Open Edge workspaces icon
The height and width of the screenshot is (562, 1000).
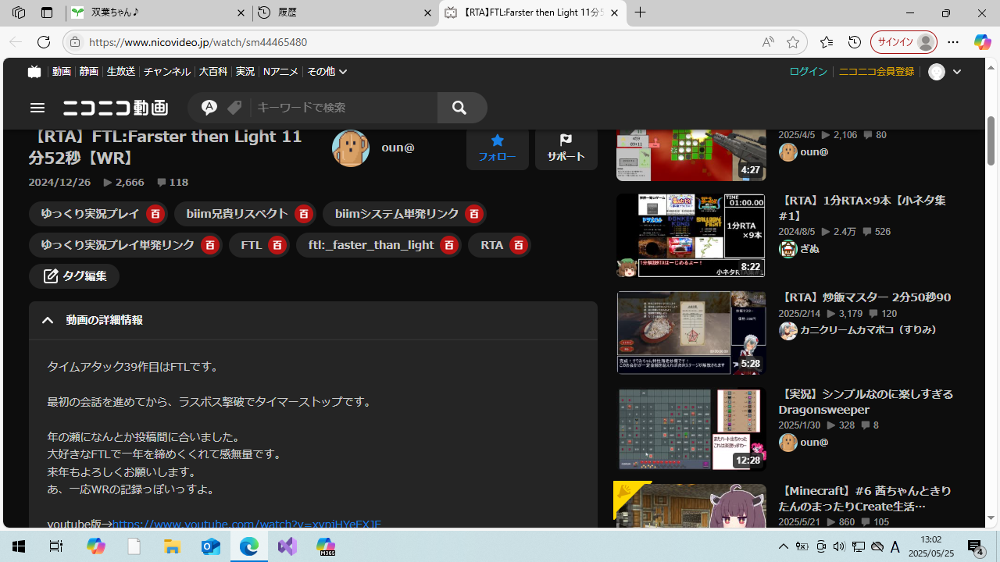(x=19, y=12)
